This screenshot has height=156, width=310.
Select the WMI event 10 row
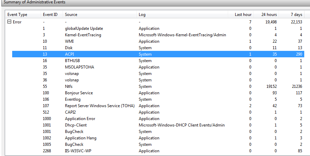coord(69,41)
